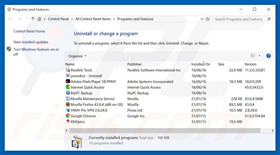Screen dimensions: 280x155
Task: Click the Mozilla Maintenance Service icon
Action: point(68,99)
